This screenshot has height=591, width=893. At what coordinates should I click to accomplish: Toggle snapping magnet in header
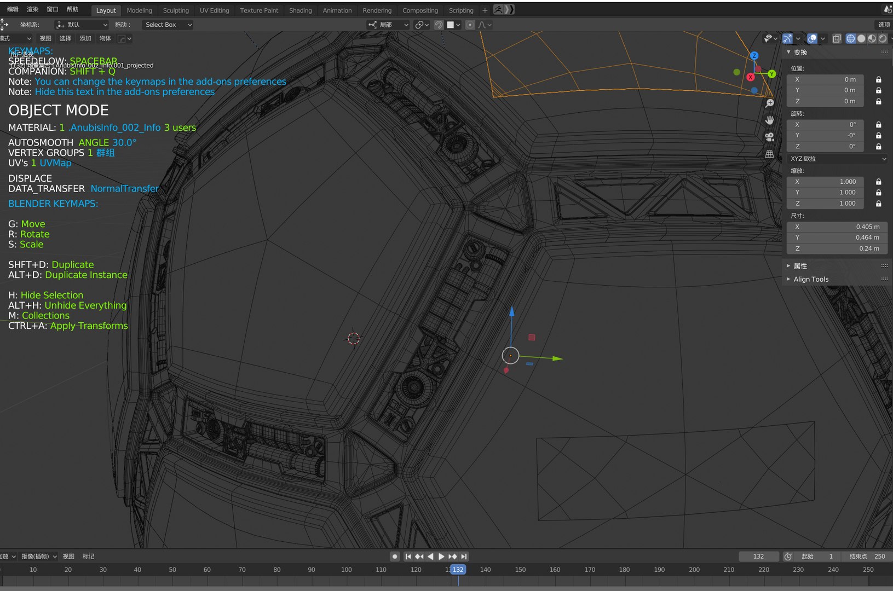pos(439,25)
